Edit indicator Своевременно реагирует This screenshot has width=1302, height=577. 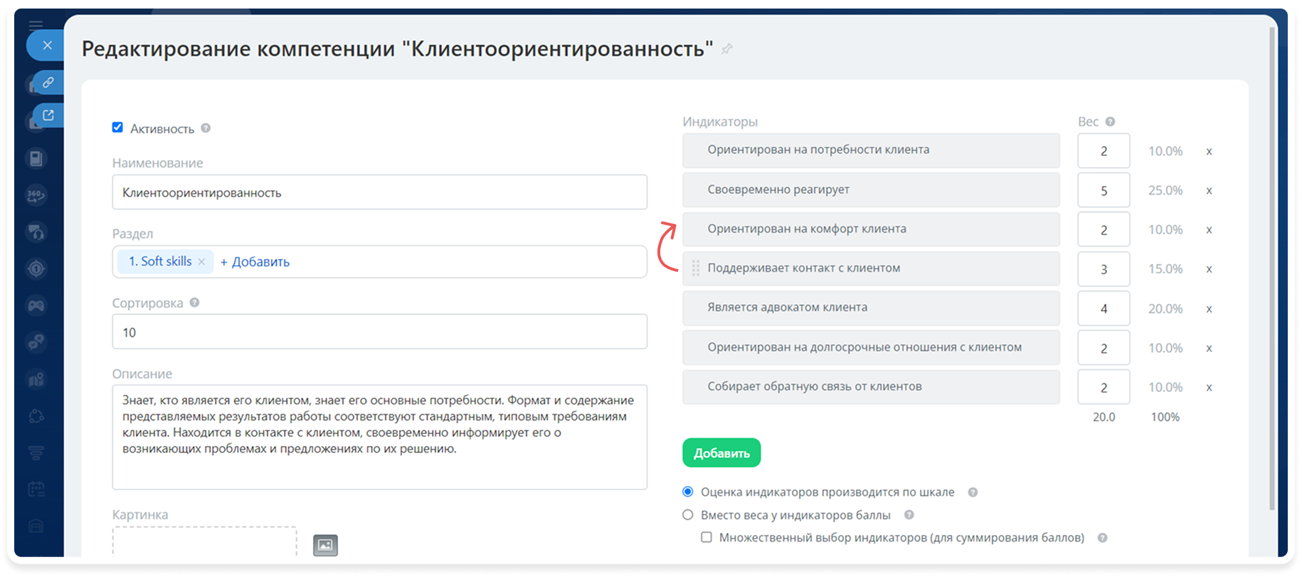871,190
